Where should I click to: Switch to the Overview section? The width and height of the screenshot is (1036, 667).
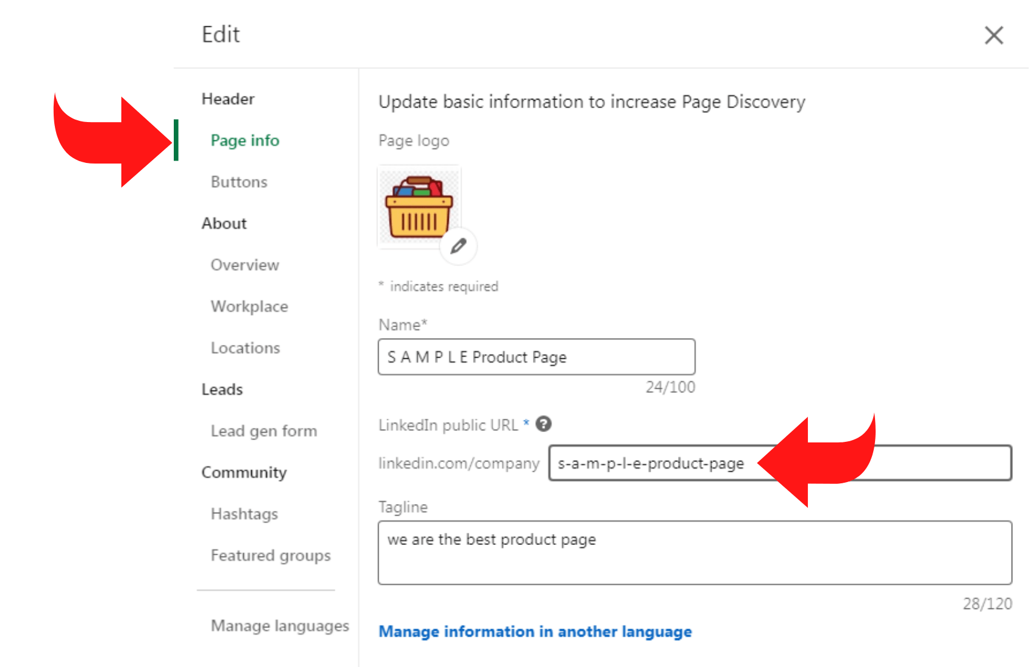[245, 265]
